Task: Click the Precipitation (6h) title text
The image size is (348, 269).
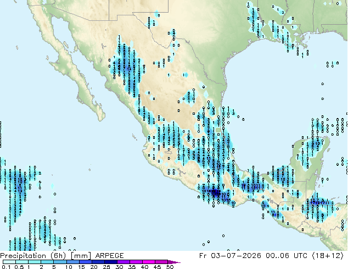Action: pos(33,256)
